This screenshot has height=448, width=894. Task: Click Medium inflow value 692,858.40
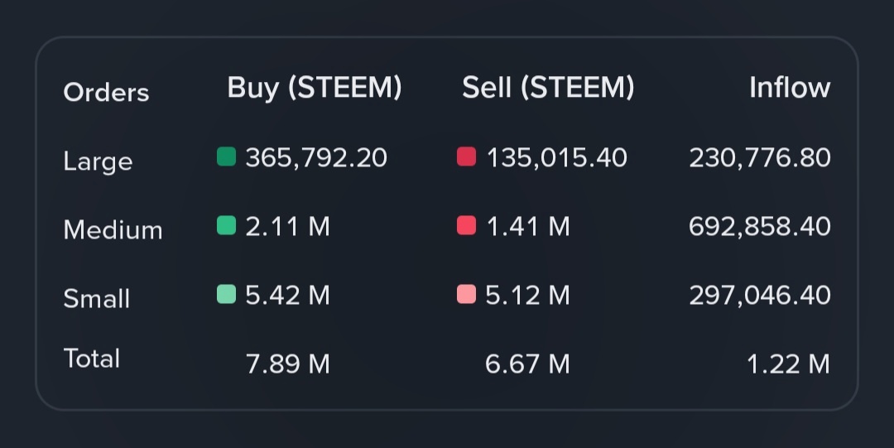click(x=760, y=227)
